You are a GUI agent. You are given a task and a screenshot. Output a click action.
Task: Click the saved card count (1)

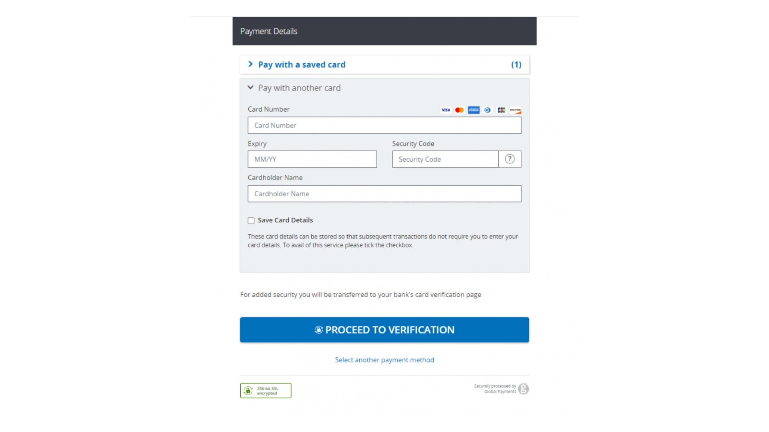pos(516,65)
